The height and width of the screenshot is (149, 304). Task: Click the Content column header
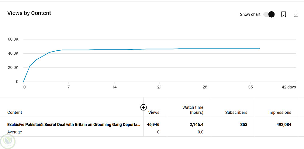click(15, 112)
